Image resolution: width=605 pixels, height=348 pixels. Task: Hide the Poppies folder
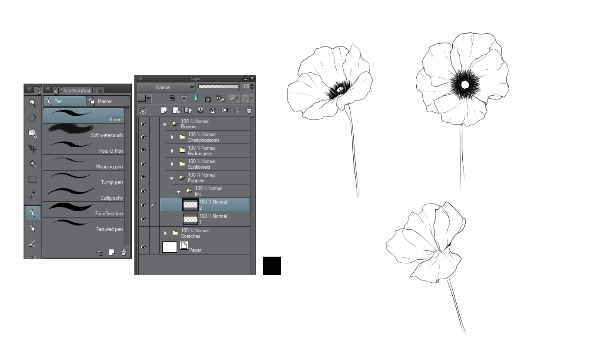point(144,177)
